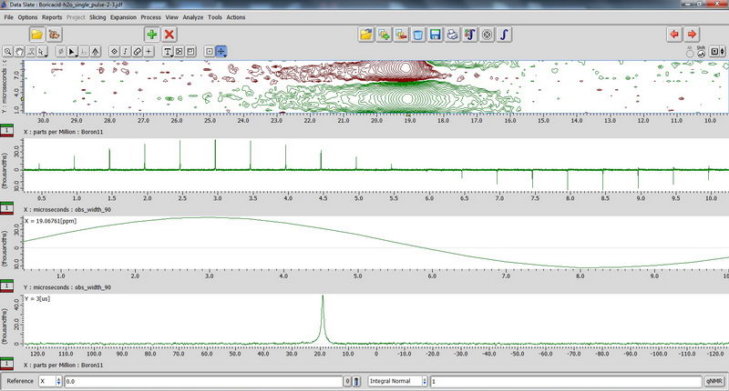Toggle the arrow pointer select tool
Screen dimensions: 729x391
pos(73,51)
